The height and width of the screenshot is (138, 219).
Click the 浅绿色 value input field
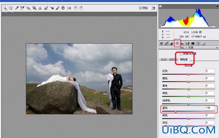pos(210,100)
